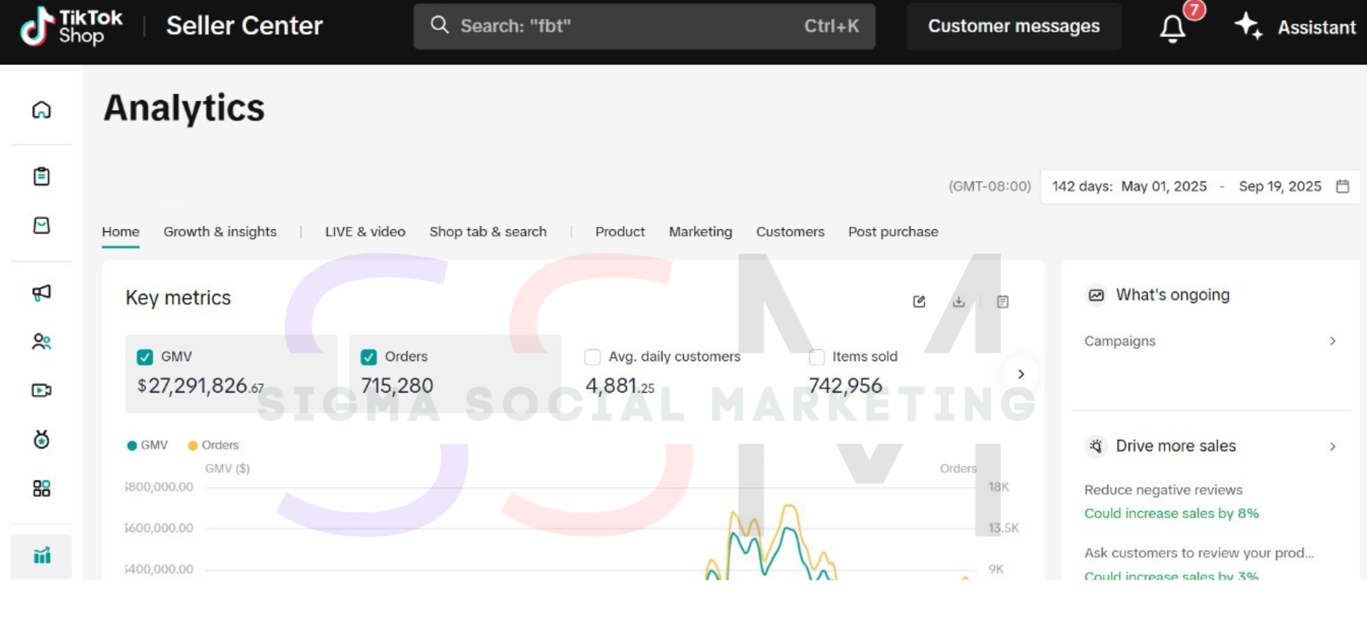The height and width of the screenshot is (624, 1367).
Task: Show next key metrics with arrow
Action: 1021,374
